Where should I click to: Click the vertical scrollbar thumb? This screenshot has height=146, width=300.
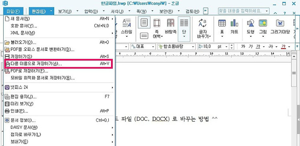[294, 73]
